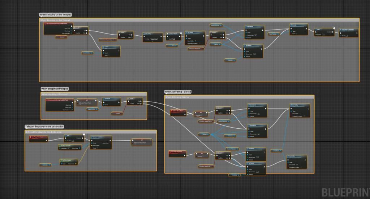Click the Delay clock icon in the Teleport group
The image size is (370, 199).
(84, 134)
